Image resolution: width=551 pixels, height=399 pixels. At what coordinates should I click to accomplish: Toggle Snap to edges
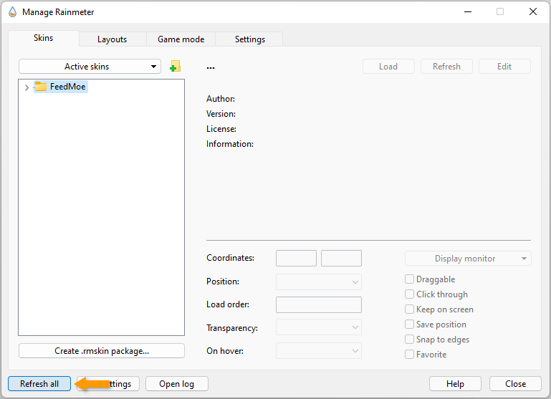(x=409, y=340)
